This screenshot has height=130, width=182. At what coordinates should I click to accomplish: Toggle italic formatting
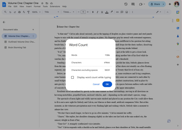point(97,12)
